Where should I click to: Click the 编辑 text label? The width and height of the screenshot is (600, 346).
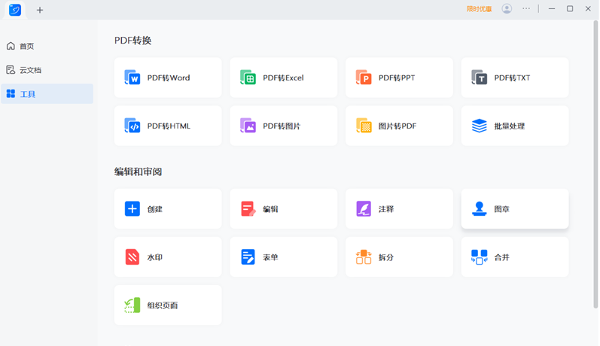tap(270, 209)
